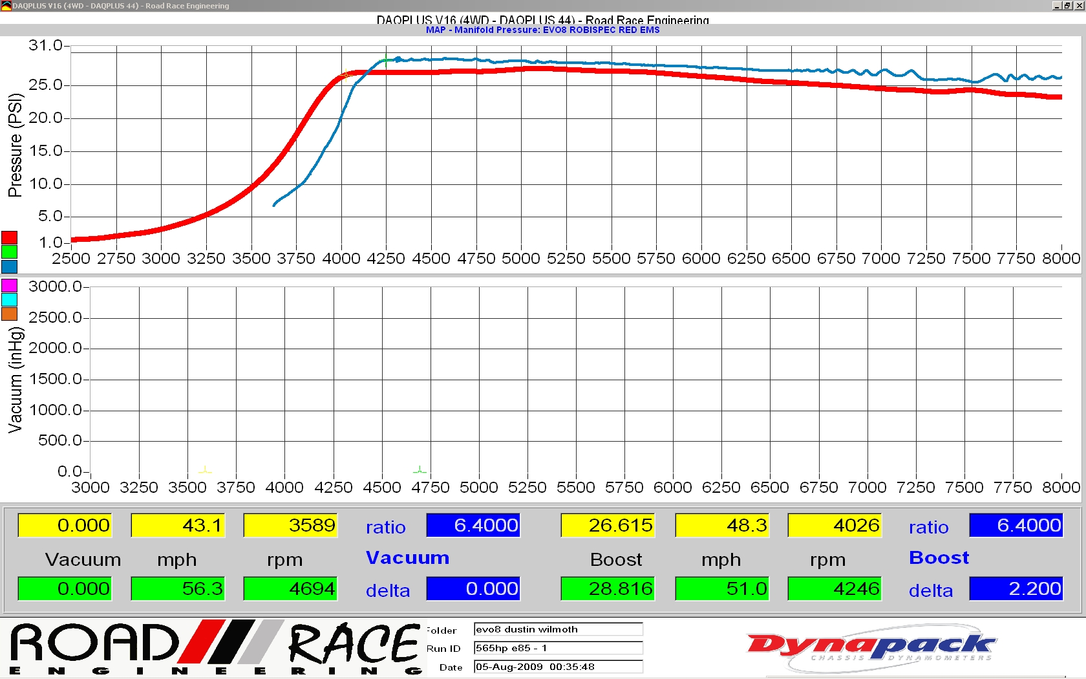Click the yellow mph value 43.1
Screen dimensions: 1086x679
178,525
